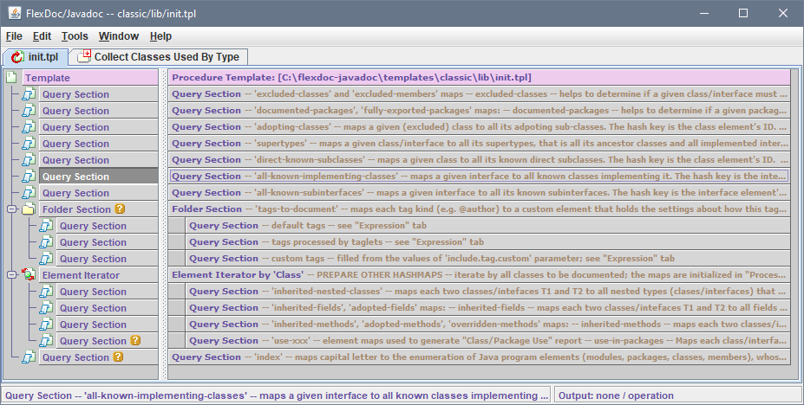Select the 'excluded-classes' Query Section row
804x405 pixels.
coord(479,94)
